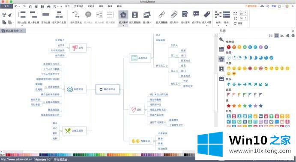Viewport: 296px width, 162px height.
Task: Select the green star marker
Action: (x=245, y=106)
